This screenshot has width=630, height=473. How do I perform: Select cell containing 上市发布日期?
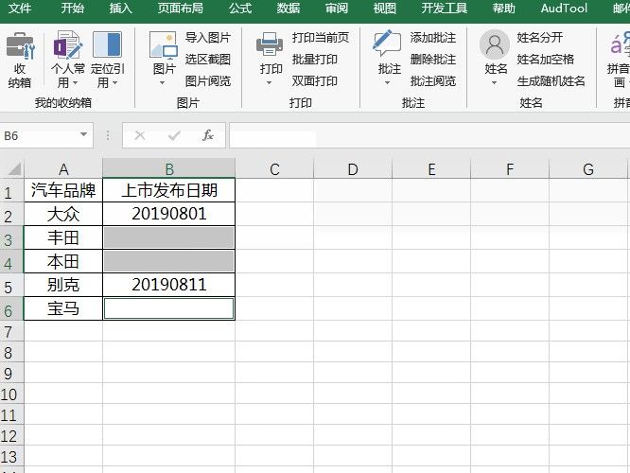(169, 190)
